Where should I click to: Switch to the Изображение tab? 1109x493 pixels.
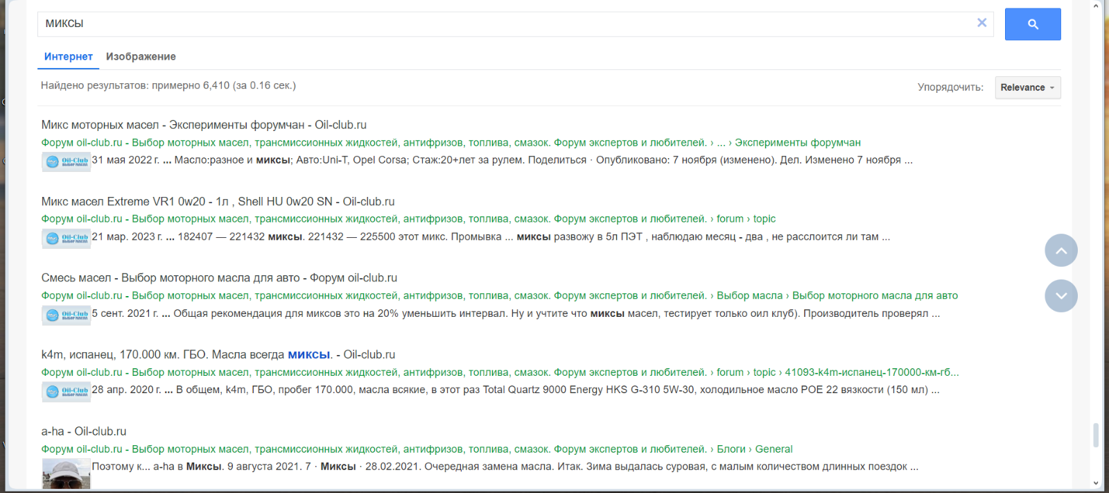(141, 57)
